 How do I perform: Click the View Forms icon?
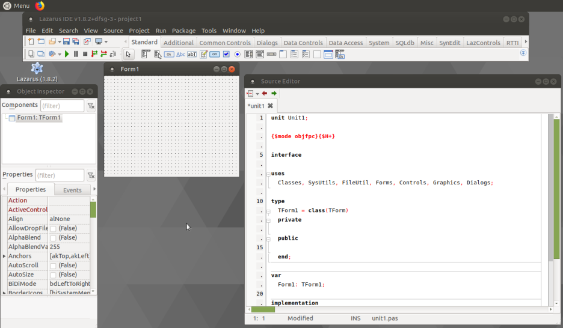(41, 54)
